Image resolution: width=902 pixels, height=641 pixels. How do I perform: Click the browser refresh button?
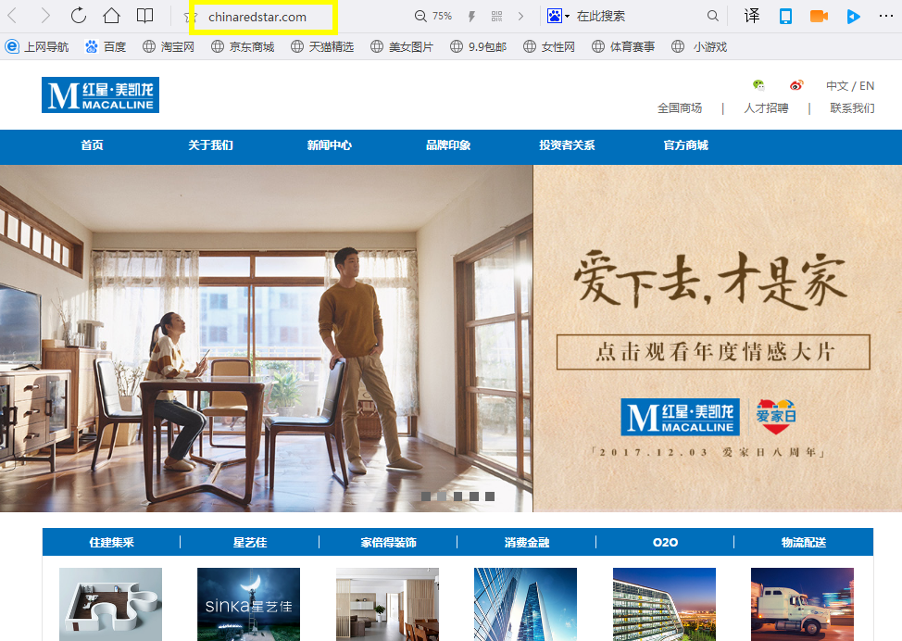pos(79,16)
